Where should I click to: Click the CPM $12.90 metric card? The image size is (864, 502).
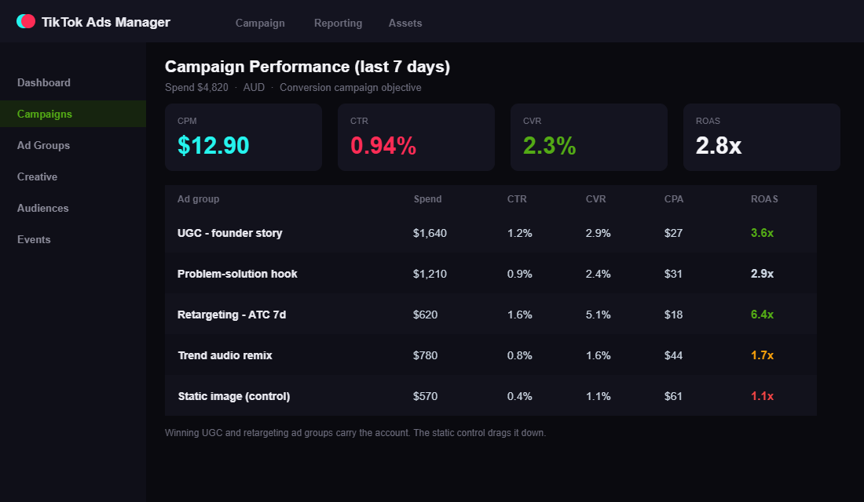(x=243, y=137)
